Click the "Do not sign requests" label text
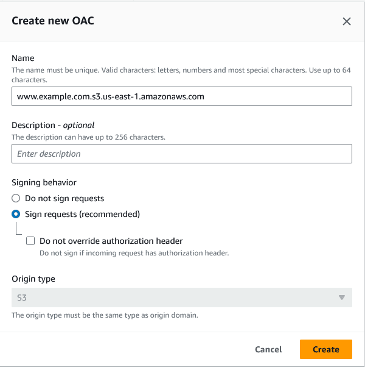The height and width of the screenshot is (367, 365). [64, 198]
